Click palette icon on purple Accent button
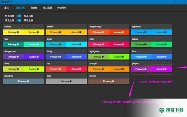The width and height of the screenshot is (187, 117). [165, 69]
